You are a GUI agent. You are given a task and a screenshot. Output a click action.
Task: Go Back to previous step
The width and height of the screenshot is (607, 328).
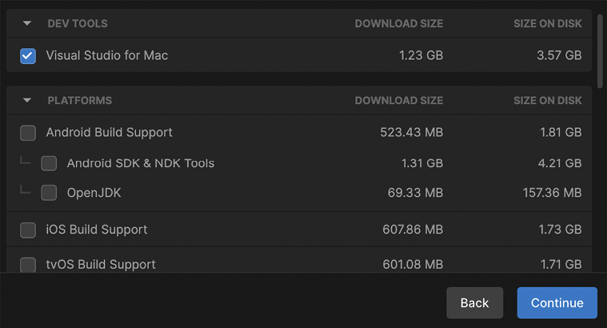click(x=474, y=303)
